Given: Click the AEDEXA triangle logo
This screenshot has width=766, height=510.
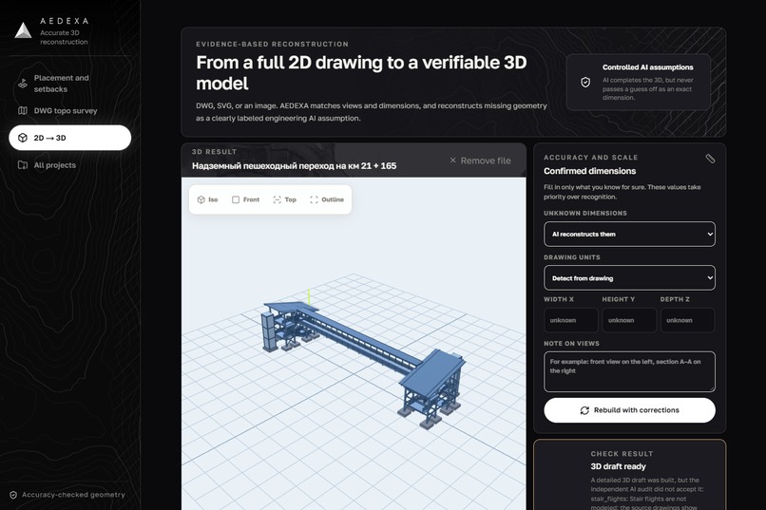Looking at the screenshot, I should pyautogui.click(x=23, y=30).
